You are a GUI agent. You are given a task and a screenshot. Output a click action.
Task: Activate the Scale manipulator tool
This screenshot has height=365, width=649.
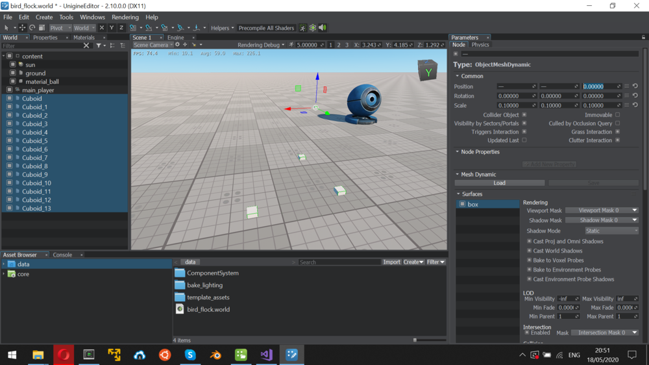(42, 28)
